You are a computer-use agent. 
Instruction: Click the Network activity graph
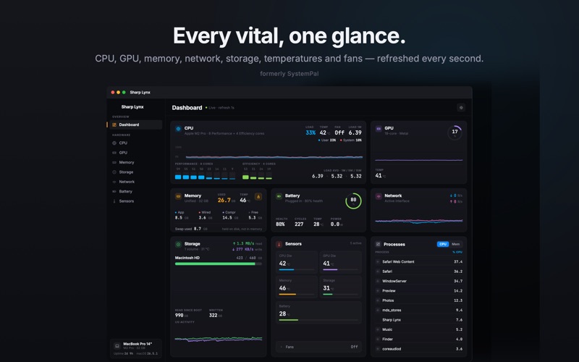tap(419, 221)
